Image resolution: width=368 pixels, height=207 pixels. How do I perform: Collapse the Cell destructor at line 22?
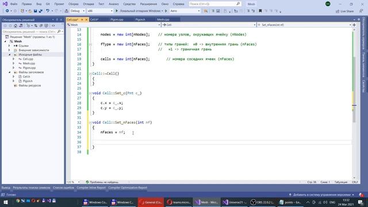tap(90, 74)
